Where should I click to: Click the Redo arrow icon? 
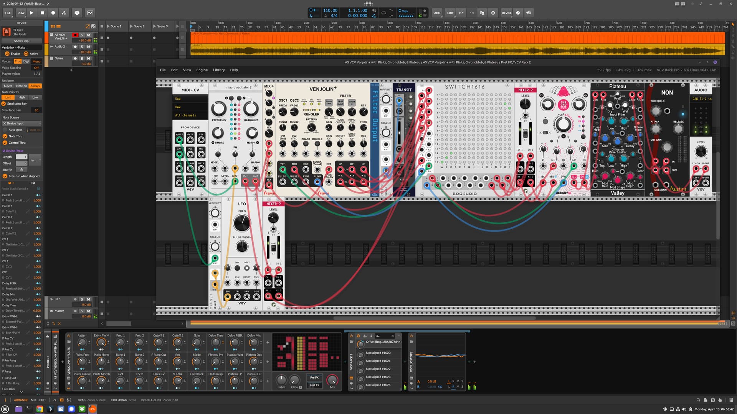pyautogui.click(x=471, y=13)
